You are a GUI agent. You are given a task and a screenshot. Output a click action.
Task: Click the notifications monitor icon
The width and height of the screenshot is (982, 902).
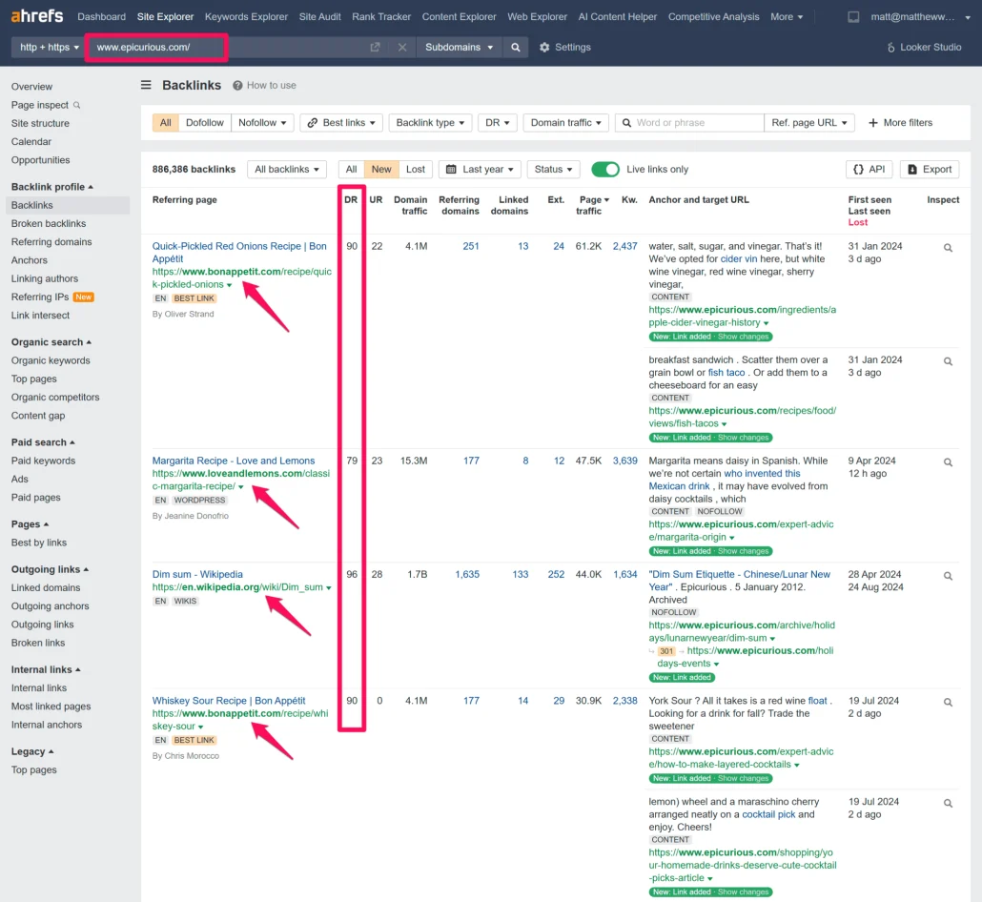coord(853,17)
